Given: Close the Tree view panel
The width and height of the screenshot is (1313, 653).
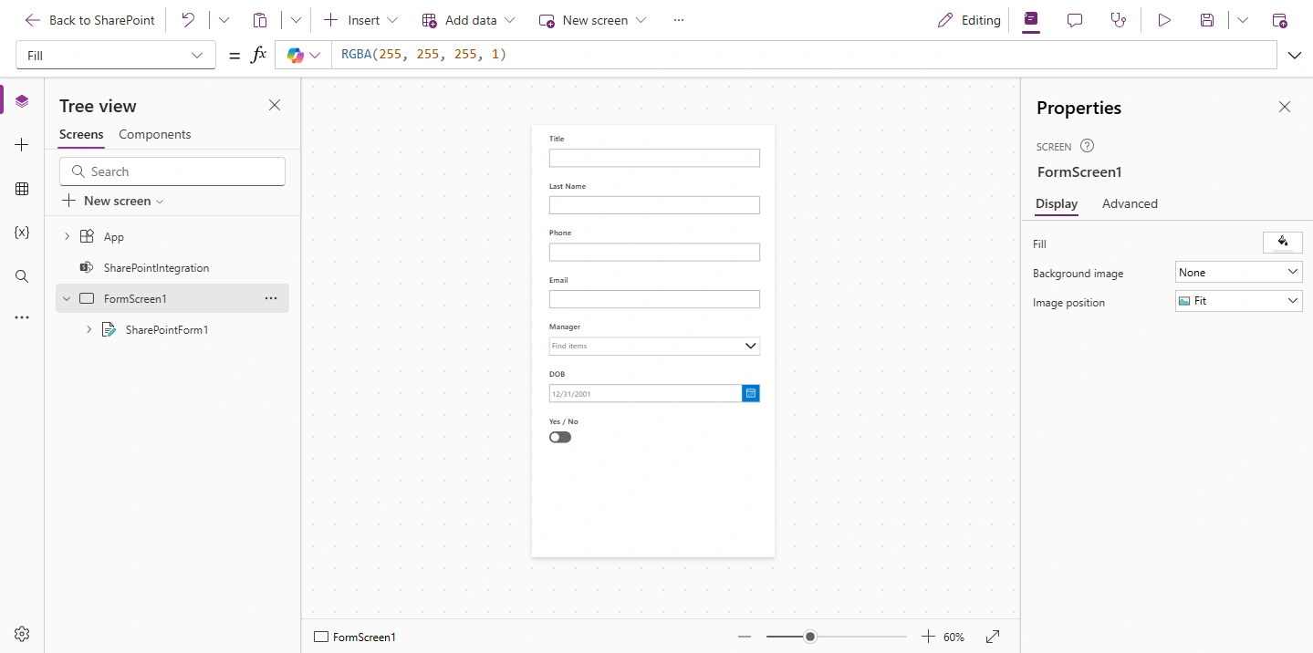Looking at the screenshot, I should (x=275, y=106).
